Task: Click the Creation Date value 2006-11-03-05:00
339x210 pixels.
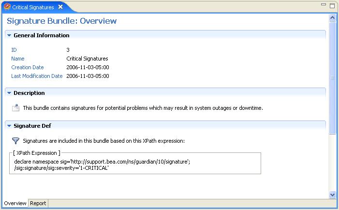Action: tap(88, 67)
